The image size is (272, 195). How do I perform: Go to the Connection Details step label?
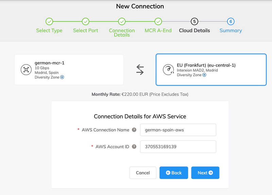click(x=122, y=33)
